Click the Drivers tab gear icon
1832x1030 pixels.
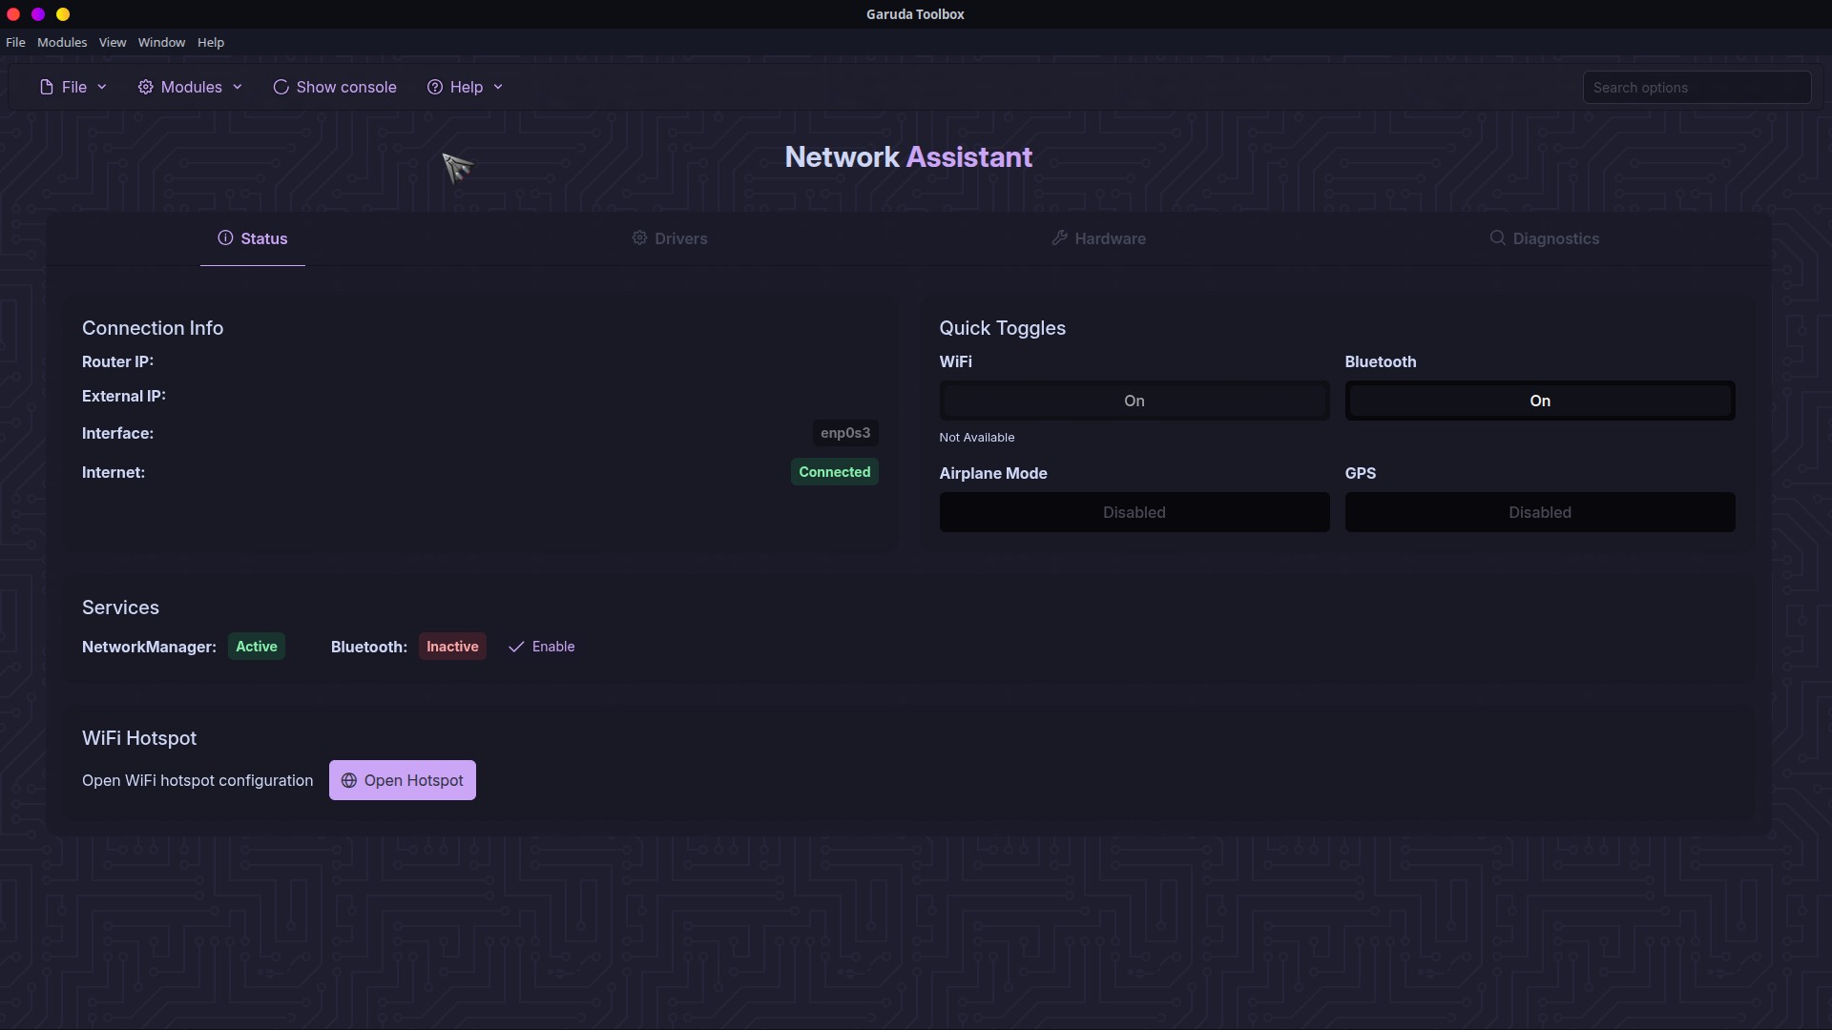(x=639, y=237)
